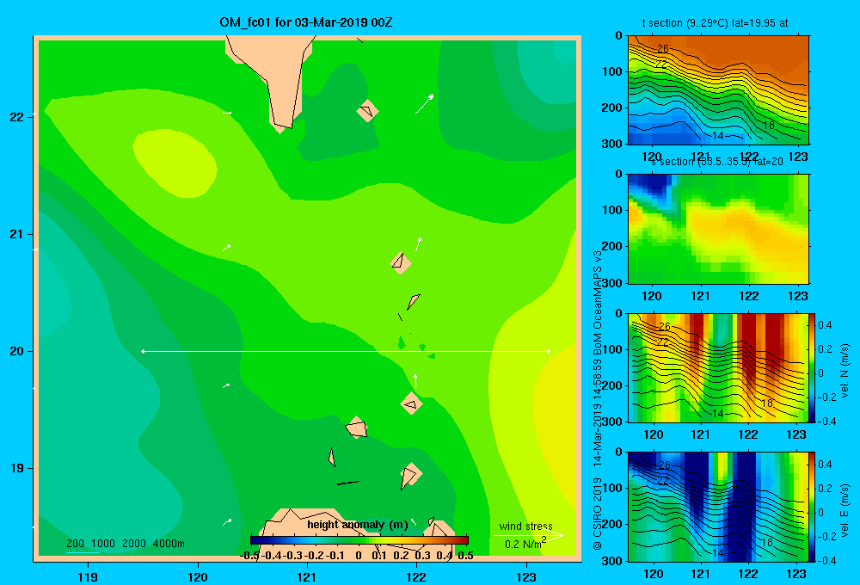This screenshot has height=585, width=860.
Task: Click the '-0.2' tick of height anomaly scale
Action: [314, 556]
